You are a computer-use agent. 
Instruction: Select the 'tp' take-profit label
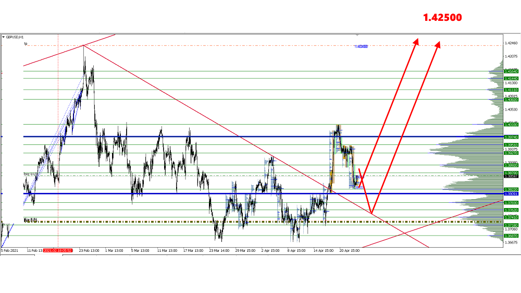coord(25,44)
